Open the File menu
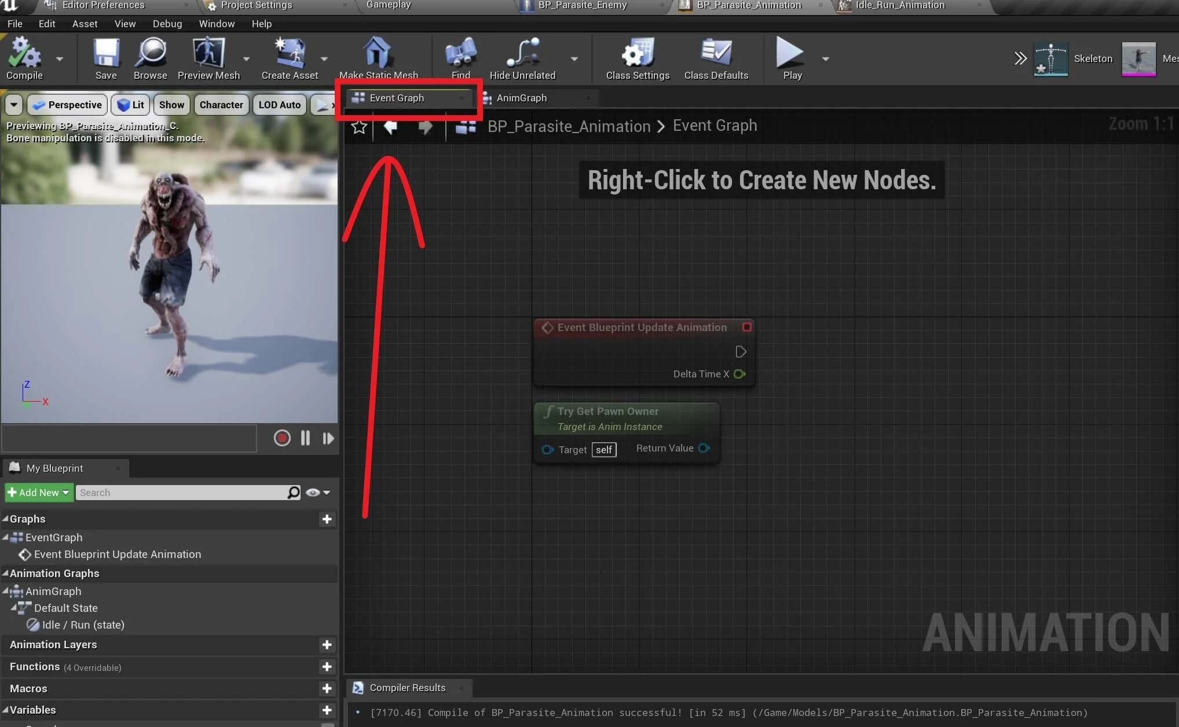The image size is (1179, 727). point(15,24)
